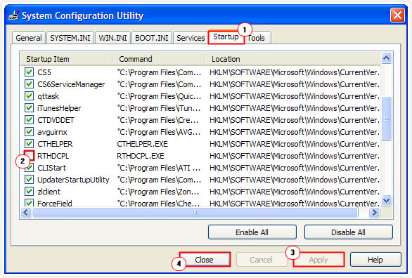Uncheck the CS5 startup item
This screenshot has width=412, height=278.
29,72
